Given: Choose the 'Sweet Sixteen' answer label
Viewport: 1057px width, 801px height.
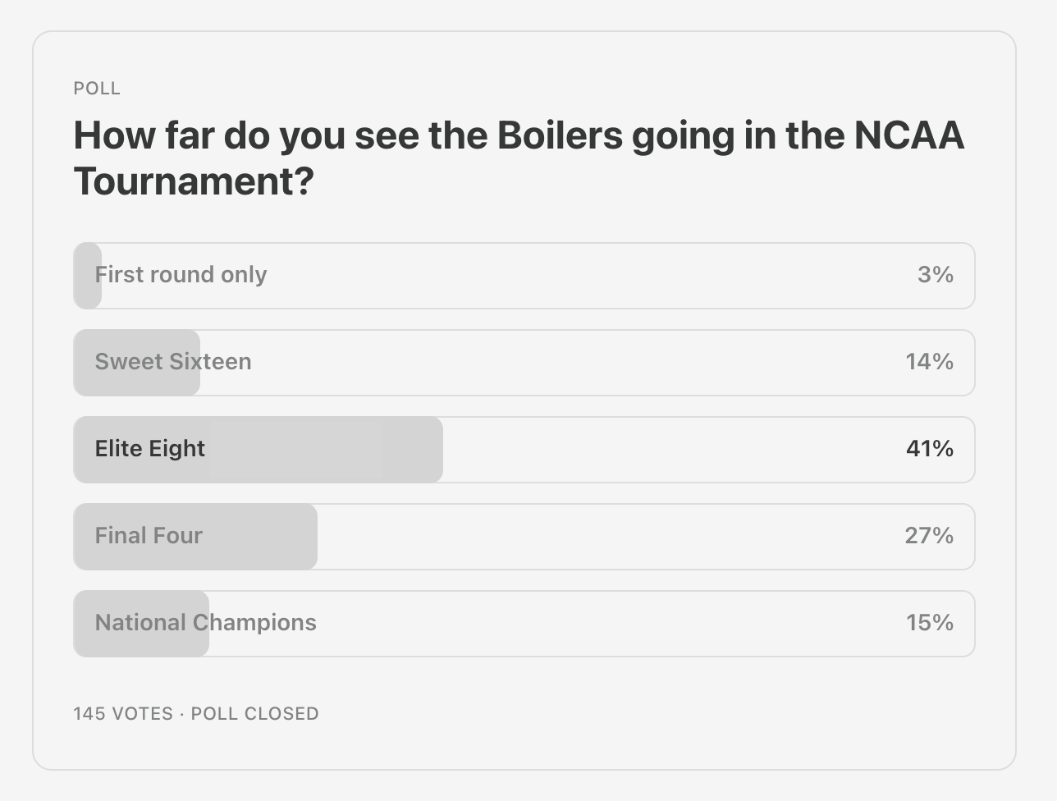Looking at the screenshot, I should [x=173, y=362].
